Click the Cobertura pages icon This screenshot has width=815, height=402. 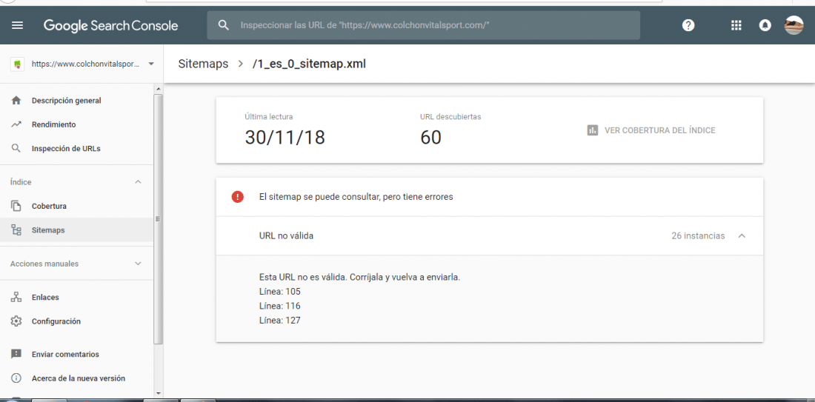point(16,207)
